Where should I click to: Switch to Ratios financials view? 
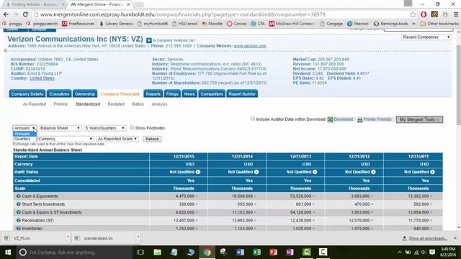point(138,104)
